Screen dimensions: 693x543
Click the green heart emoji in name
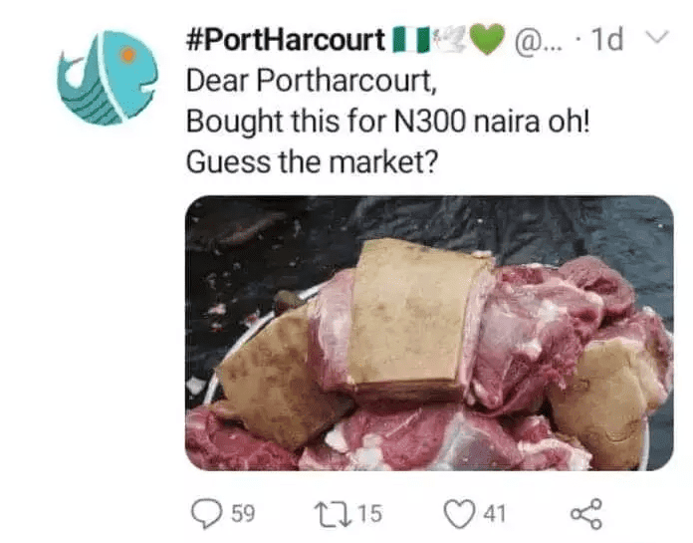click(x=487, y=39)
